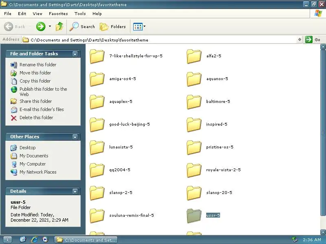Open the File menu
This screenshot has width=326, height=244.
(8, 14)
